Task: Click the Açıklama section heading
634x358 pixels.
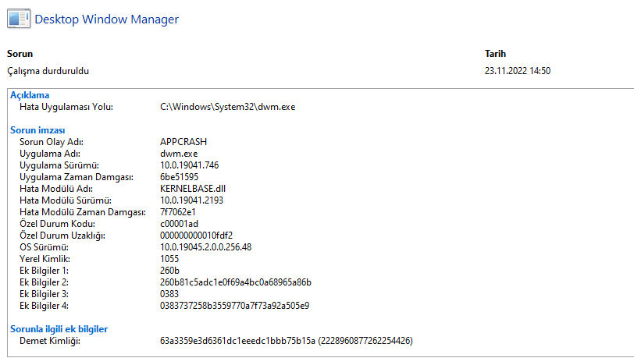Action: point(30,95)
